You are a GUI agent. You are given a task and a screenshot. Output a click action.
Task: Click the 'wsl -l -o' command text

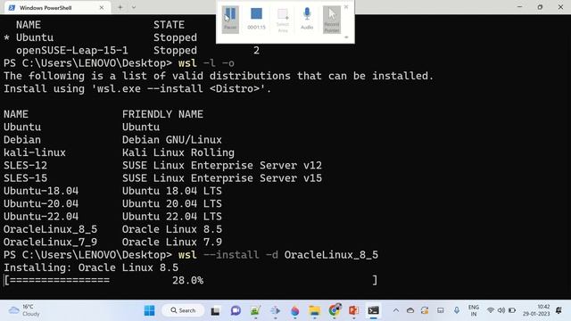click(206, 63)
